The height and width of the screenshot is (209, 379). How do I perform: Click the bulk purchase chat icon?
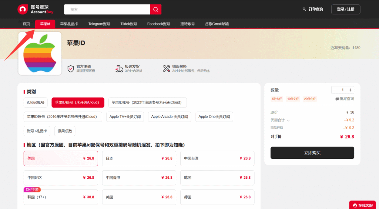click(337, 99)
